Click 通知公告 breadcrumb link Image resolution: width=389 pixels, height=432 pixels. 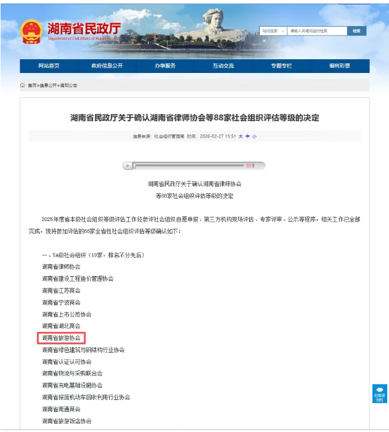click(68, 85)
